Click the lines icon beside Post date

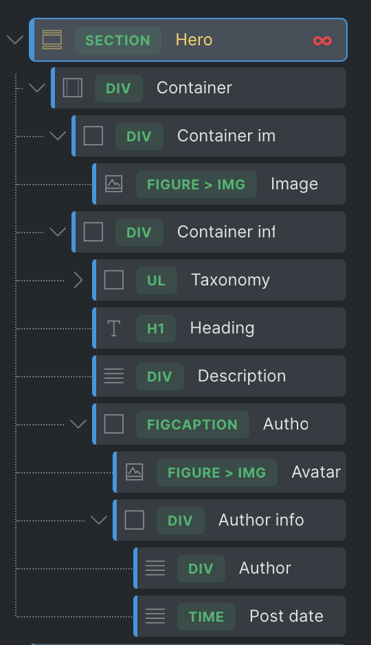pyautogui.click(x=155, y=616)
